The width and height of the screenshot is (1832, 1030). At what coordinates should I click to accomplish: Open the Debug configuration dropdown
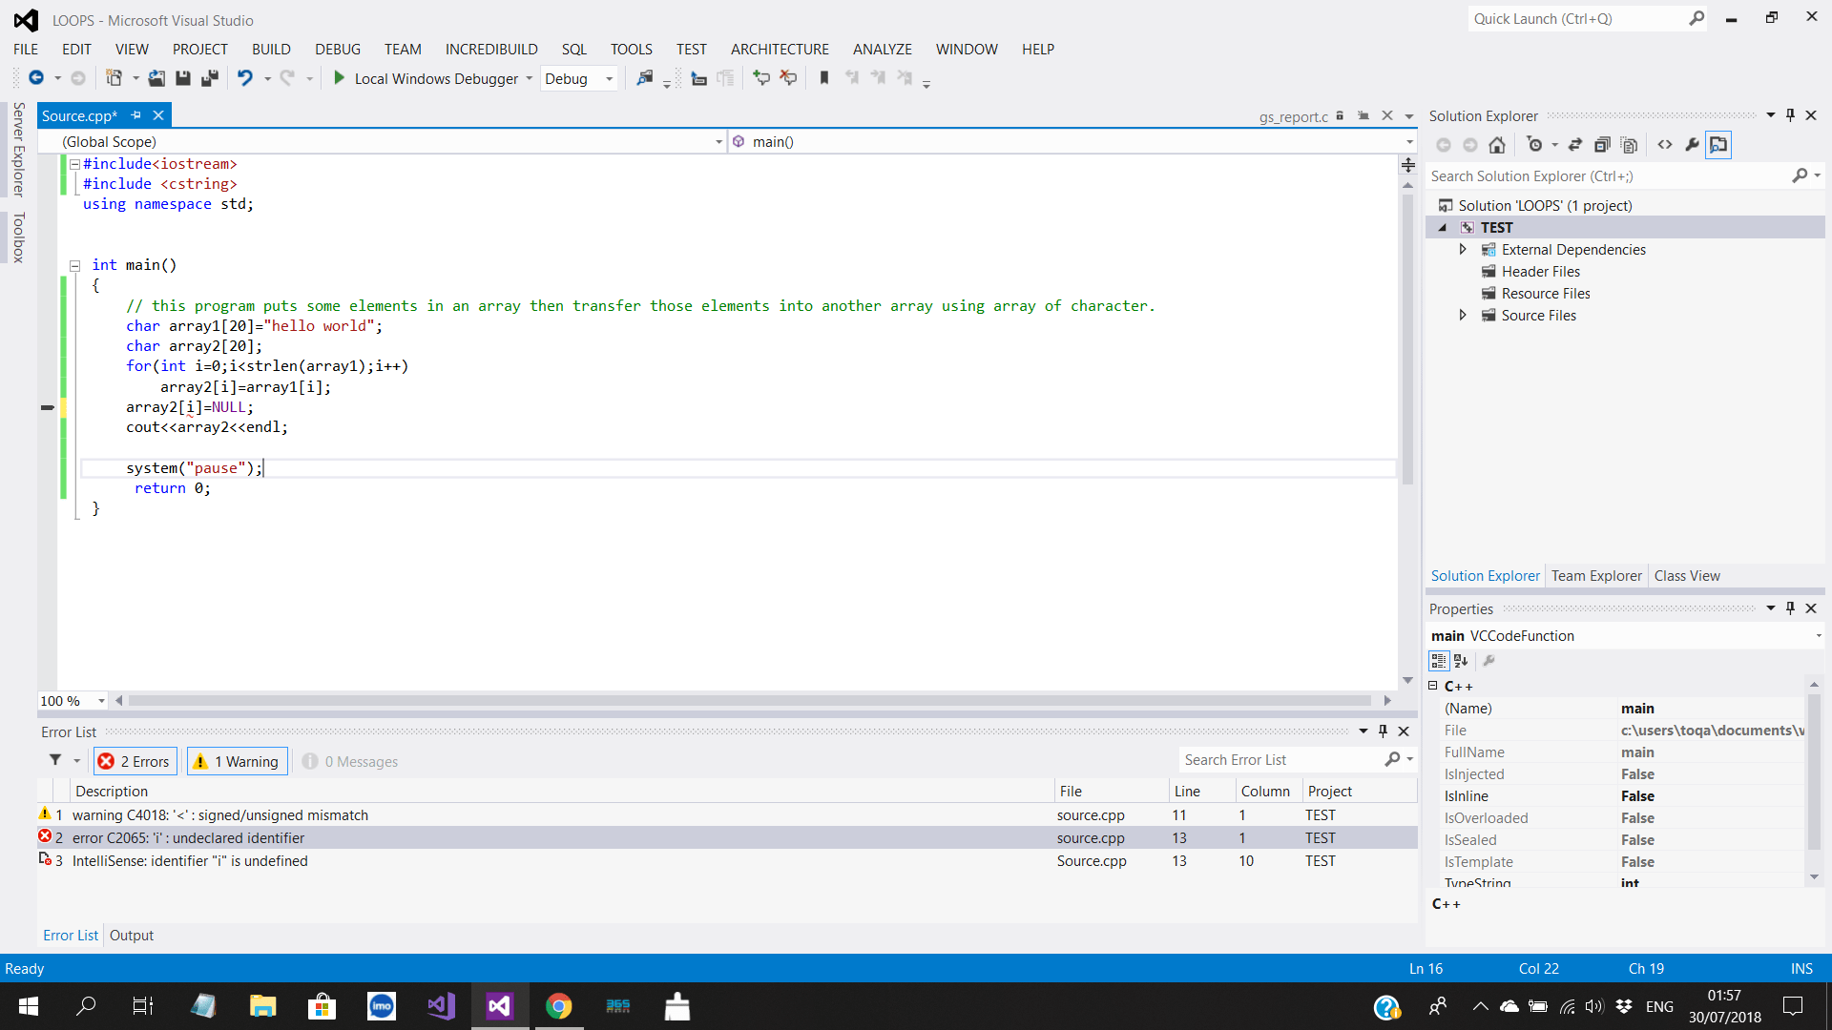(608, 78)
